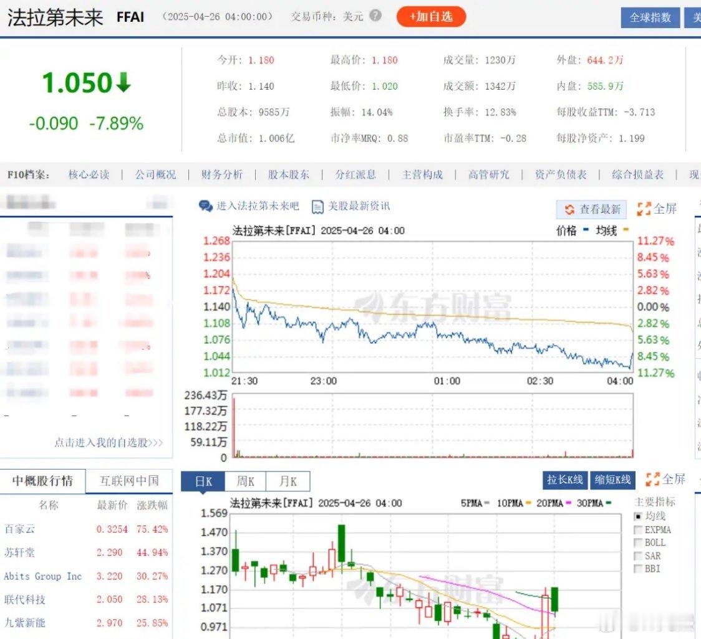Open 进入法拉第未来吧 link
Image resolution: width=701 pixels, height=639 pixels.
258,206
